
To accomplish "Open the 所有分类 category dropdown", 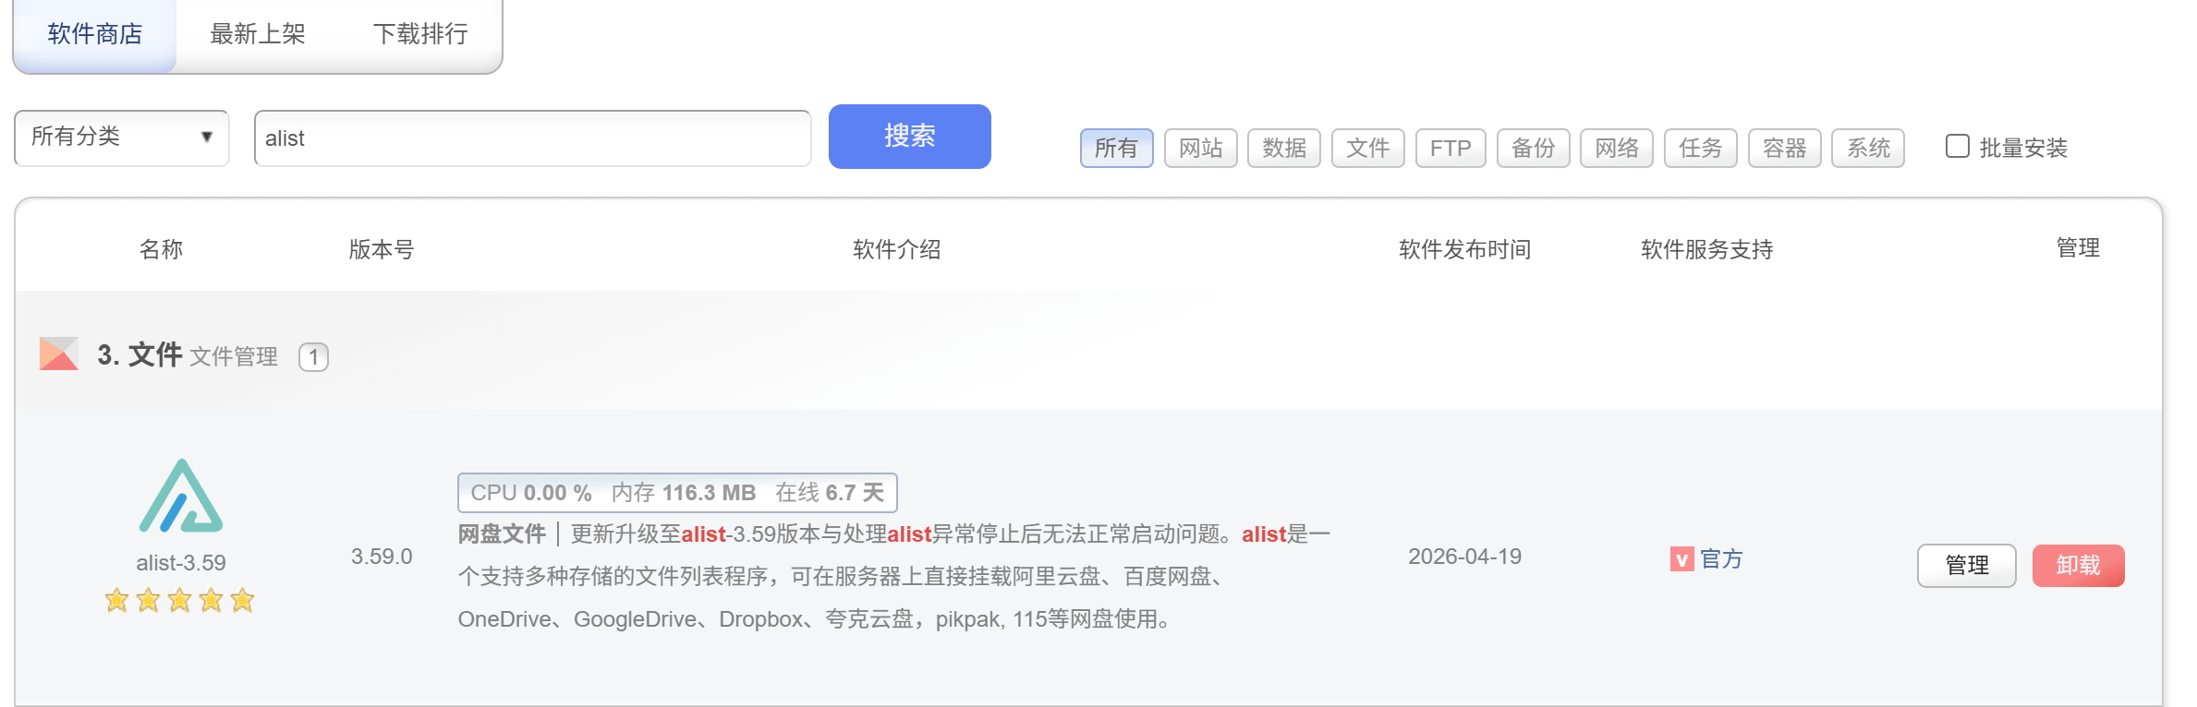I will coord(122,138).
